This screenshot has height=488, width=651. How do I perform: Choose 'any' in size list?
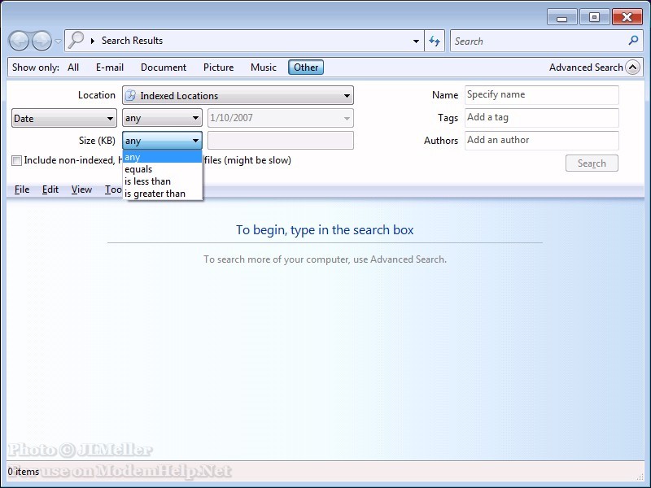(162, 157)
